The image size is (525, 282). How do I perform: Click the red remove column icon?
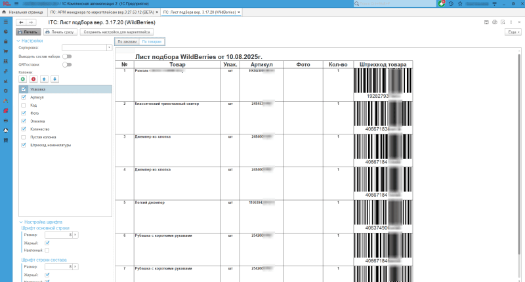[34, 79]
